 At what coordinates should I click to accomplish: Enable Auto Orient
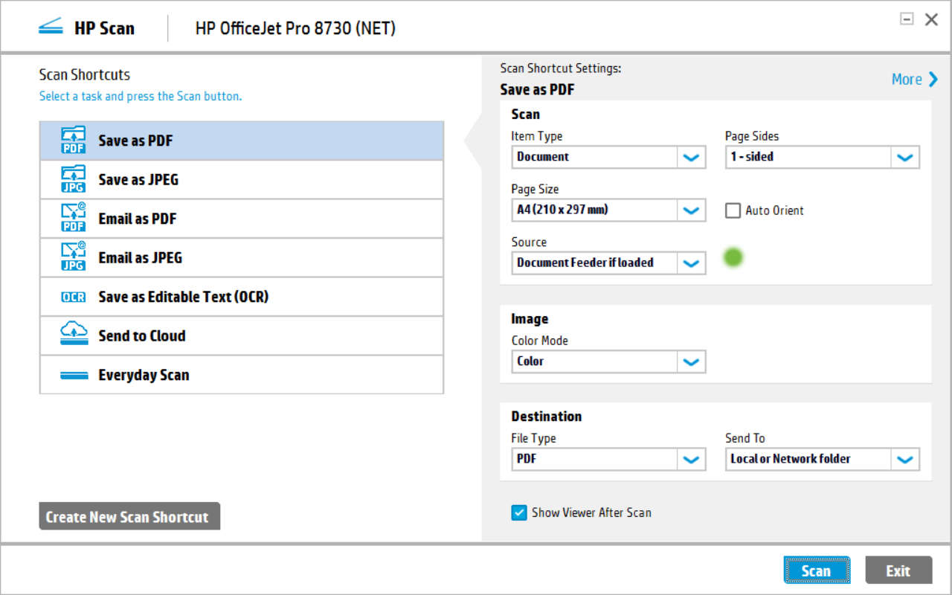point(733,210)
